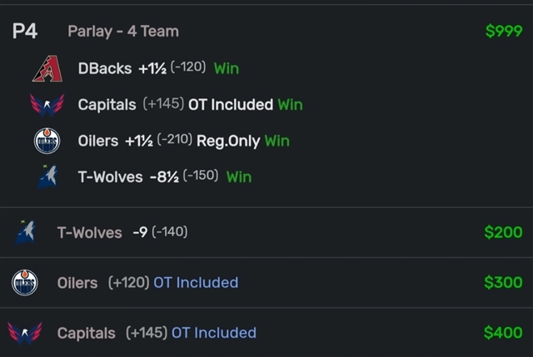Open the Capitals +145 parlay leg

191,104
